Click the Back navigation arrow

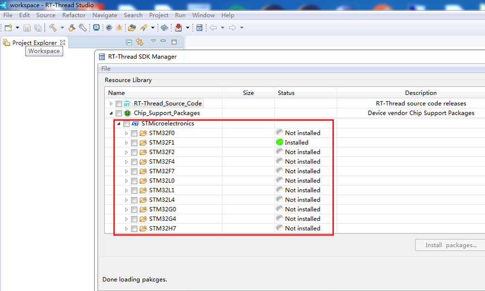point(213,28)
